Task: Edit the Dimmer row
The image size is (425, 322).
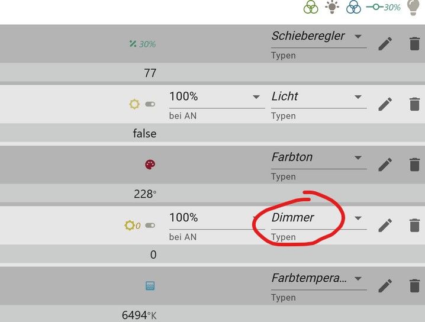Action: click(385, 225)
